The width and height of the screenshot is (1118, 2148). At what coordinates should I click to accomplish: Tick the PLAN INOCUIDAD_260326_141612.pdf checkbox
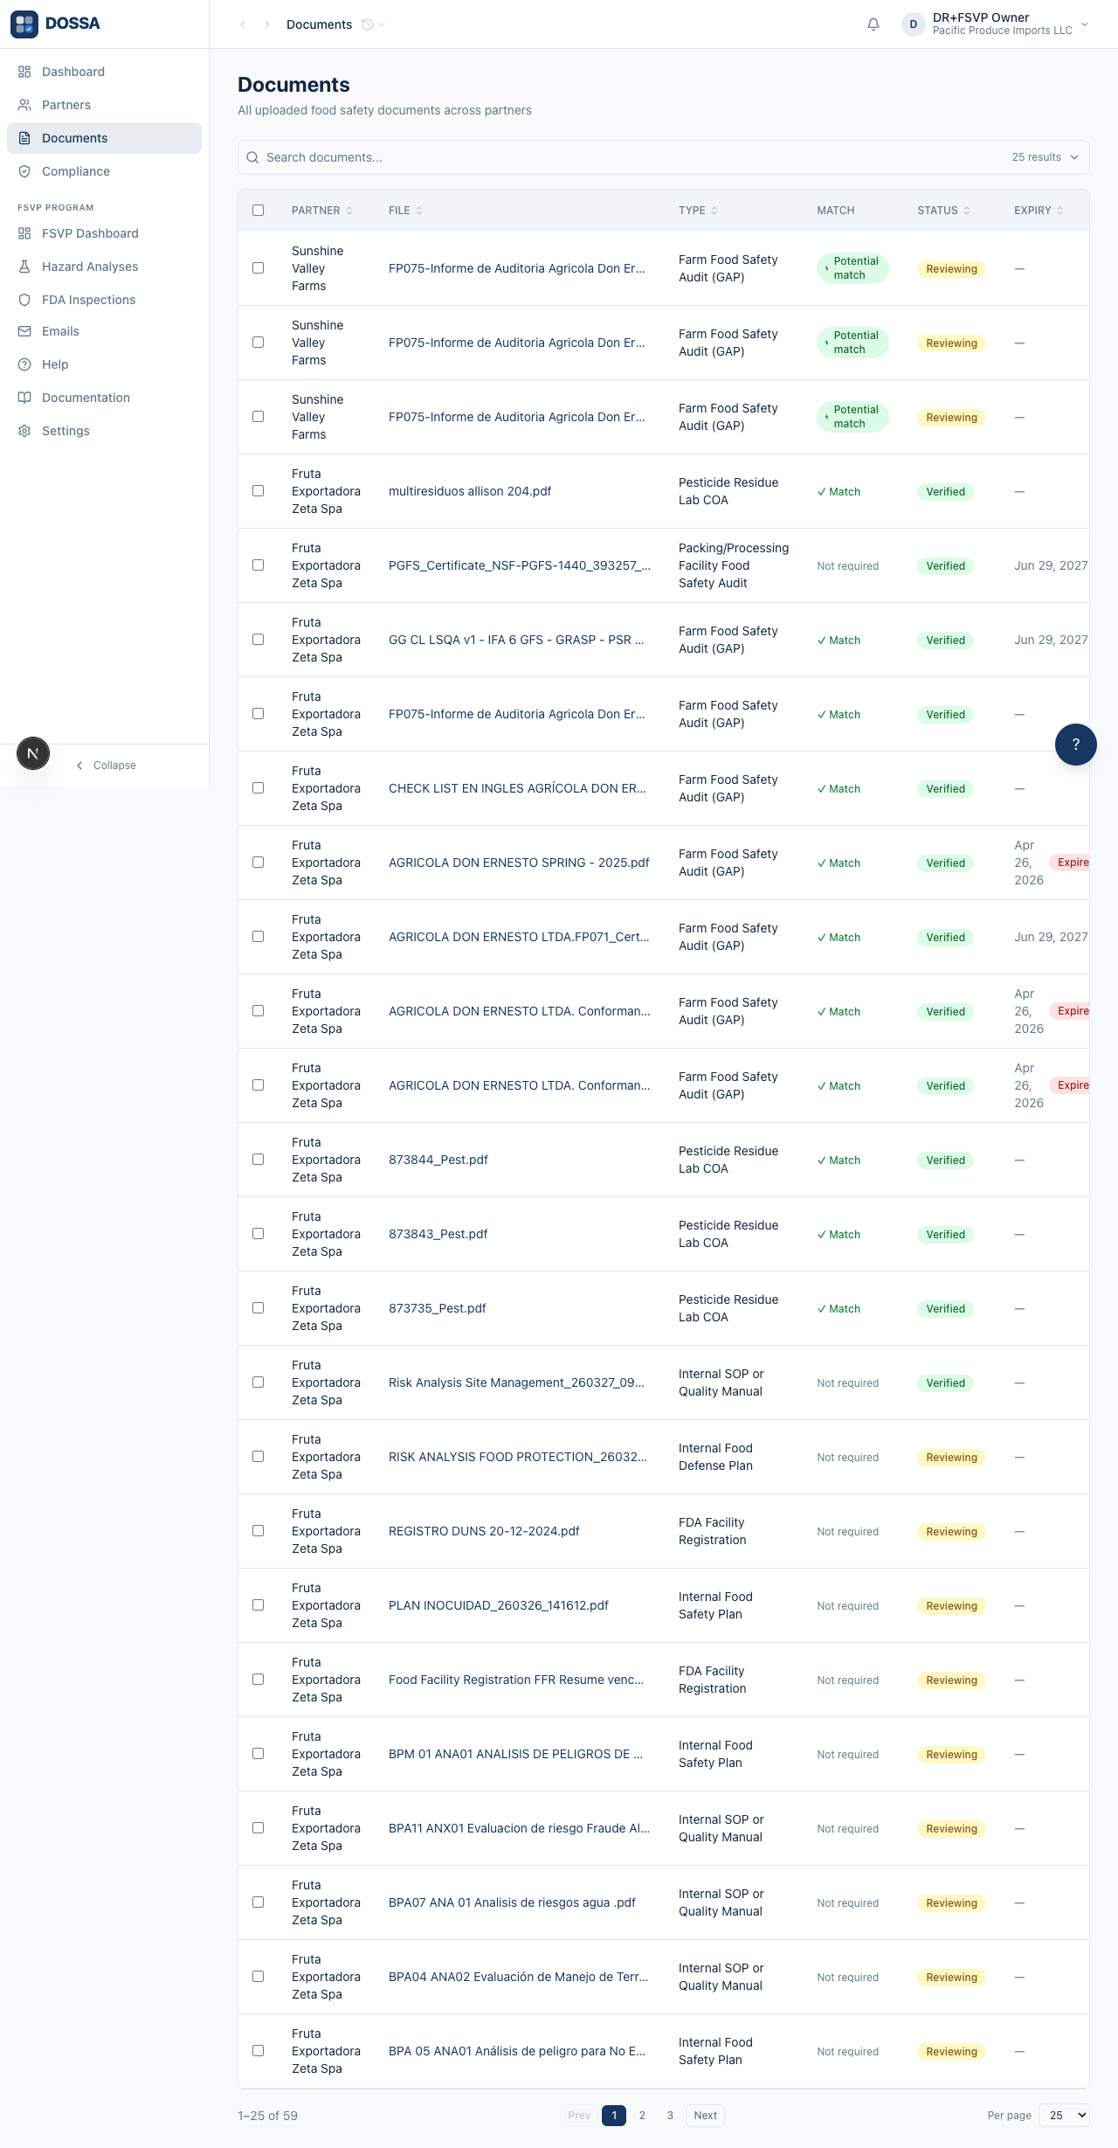click(x=258, y=1605)
